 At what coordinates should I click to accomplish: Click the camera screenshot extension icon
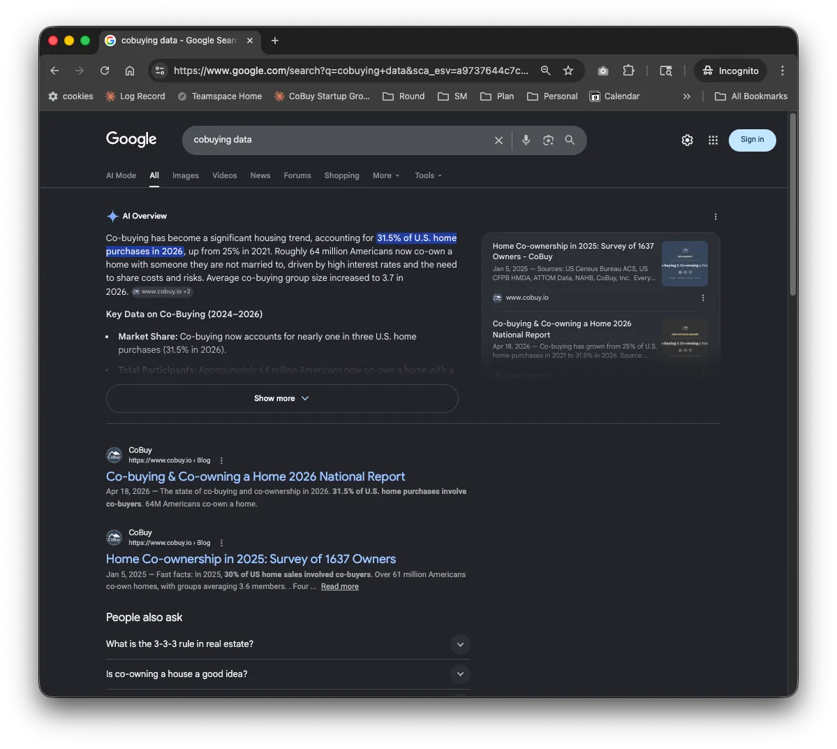pos(602,71)
